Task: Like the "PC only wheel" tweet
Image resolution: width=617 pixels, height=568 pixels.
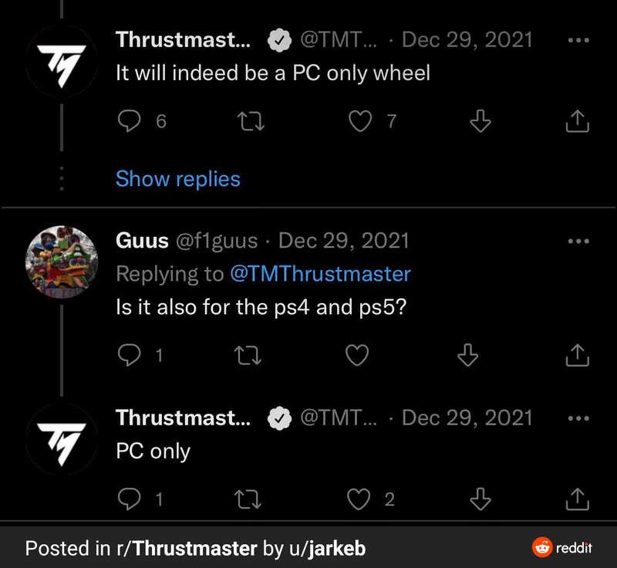Action: 360,121
